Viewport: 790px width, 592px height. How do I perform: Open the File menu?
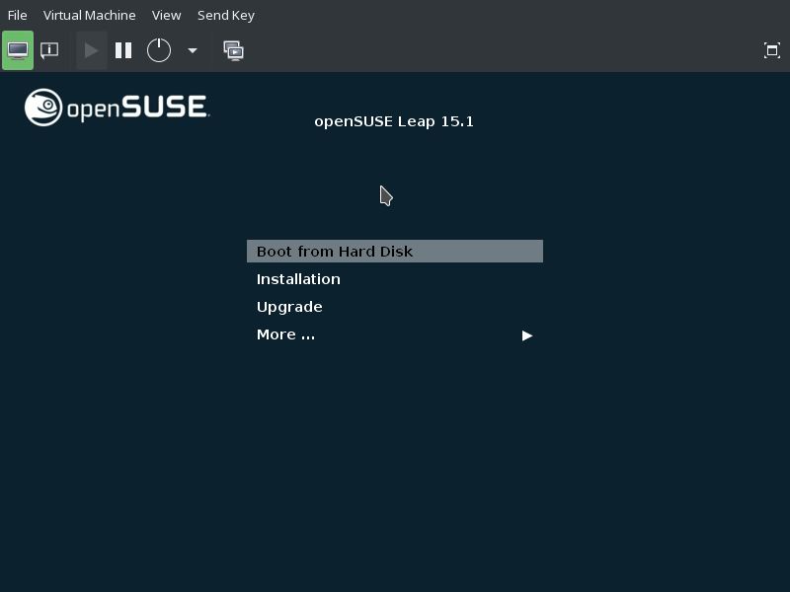point(16,15)
